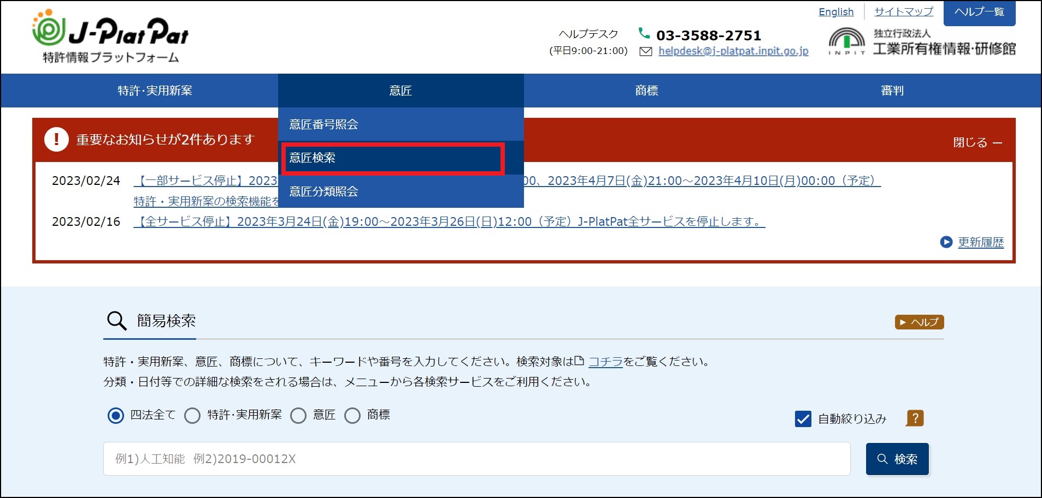The height and width of the screenshot is (498, 1042).
Task: Click the question mark help icon
Action: tap(915, 418)
